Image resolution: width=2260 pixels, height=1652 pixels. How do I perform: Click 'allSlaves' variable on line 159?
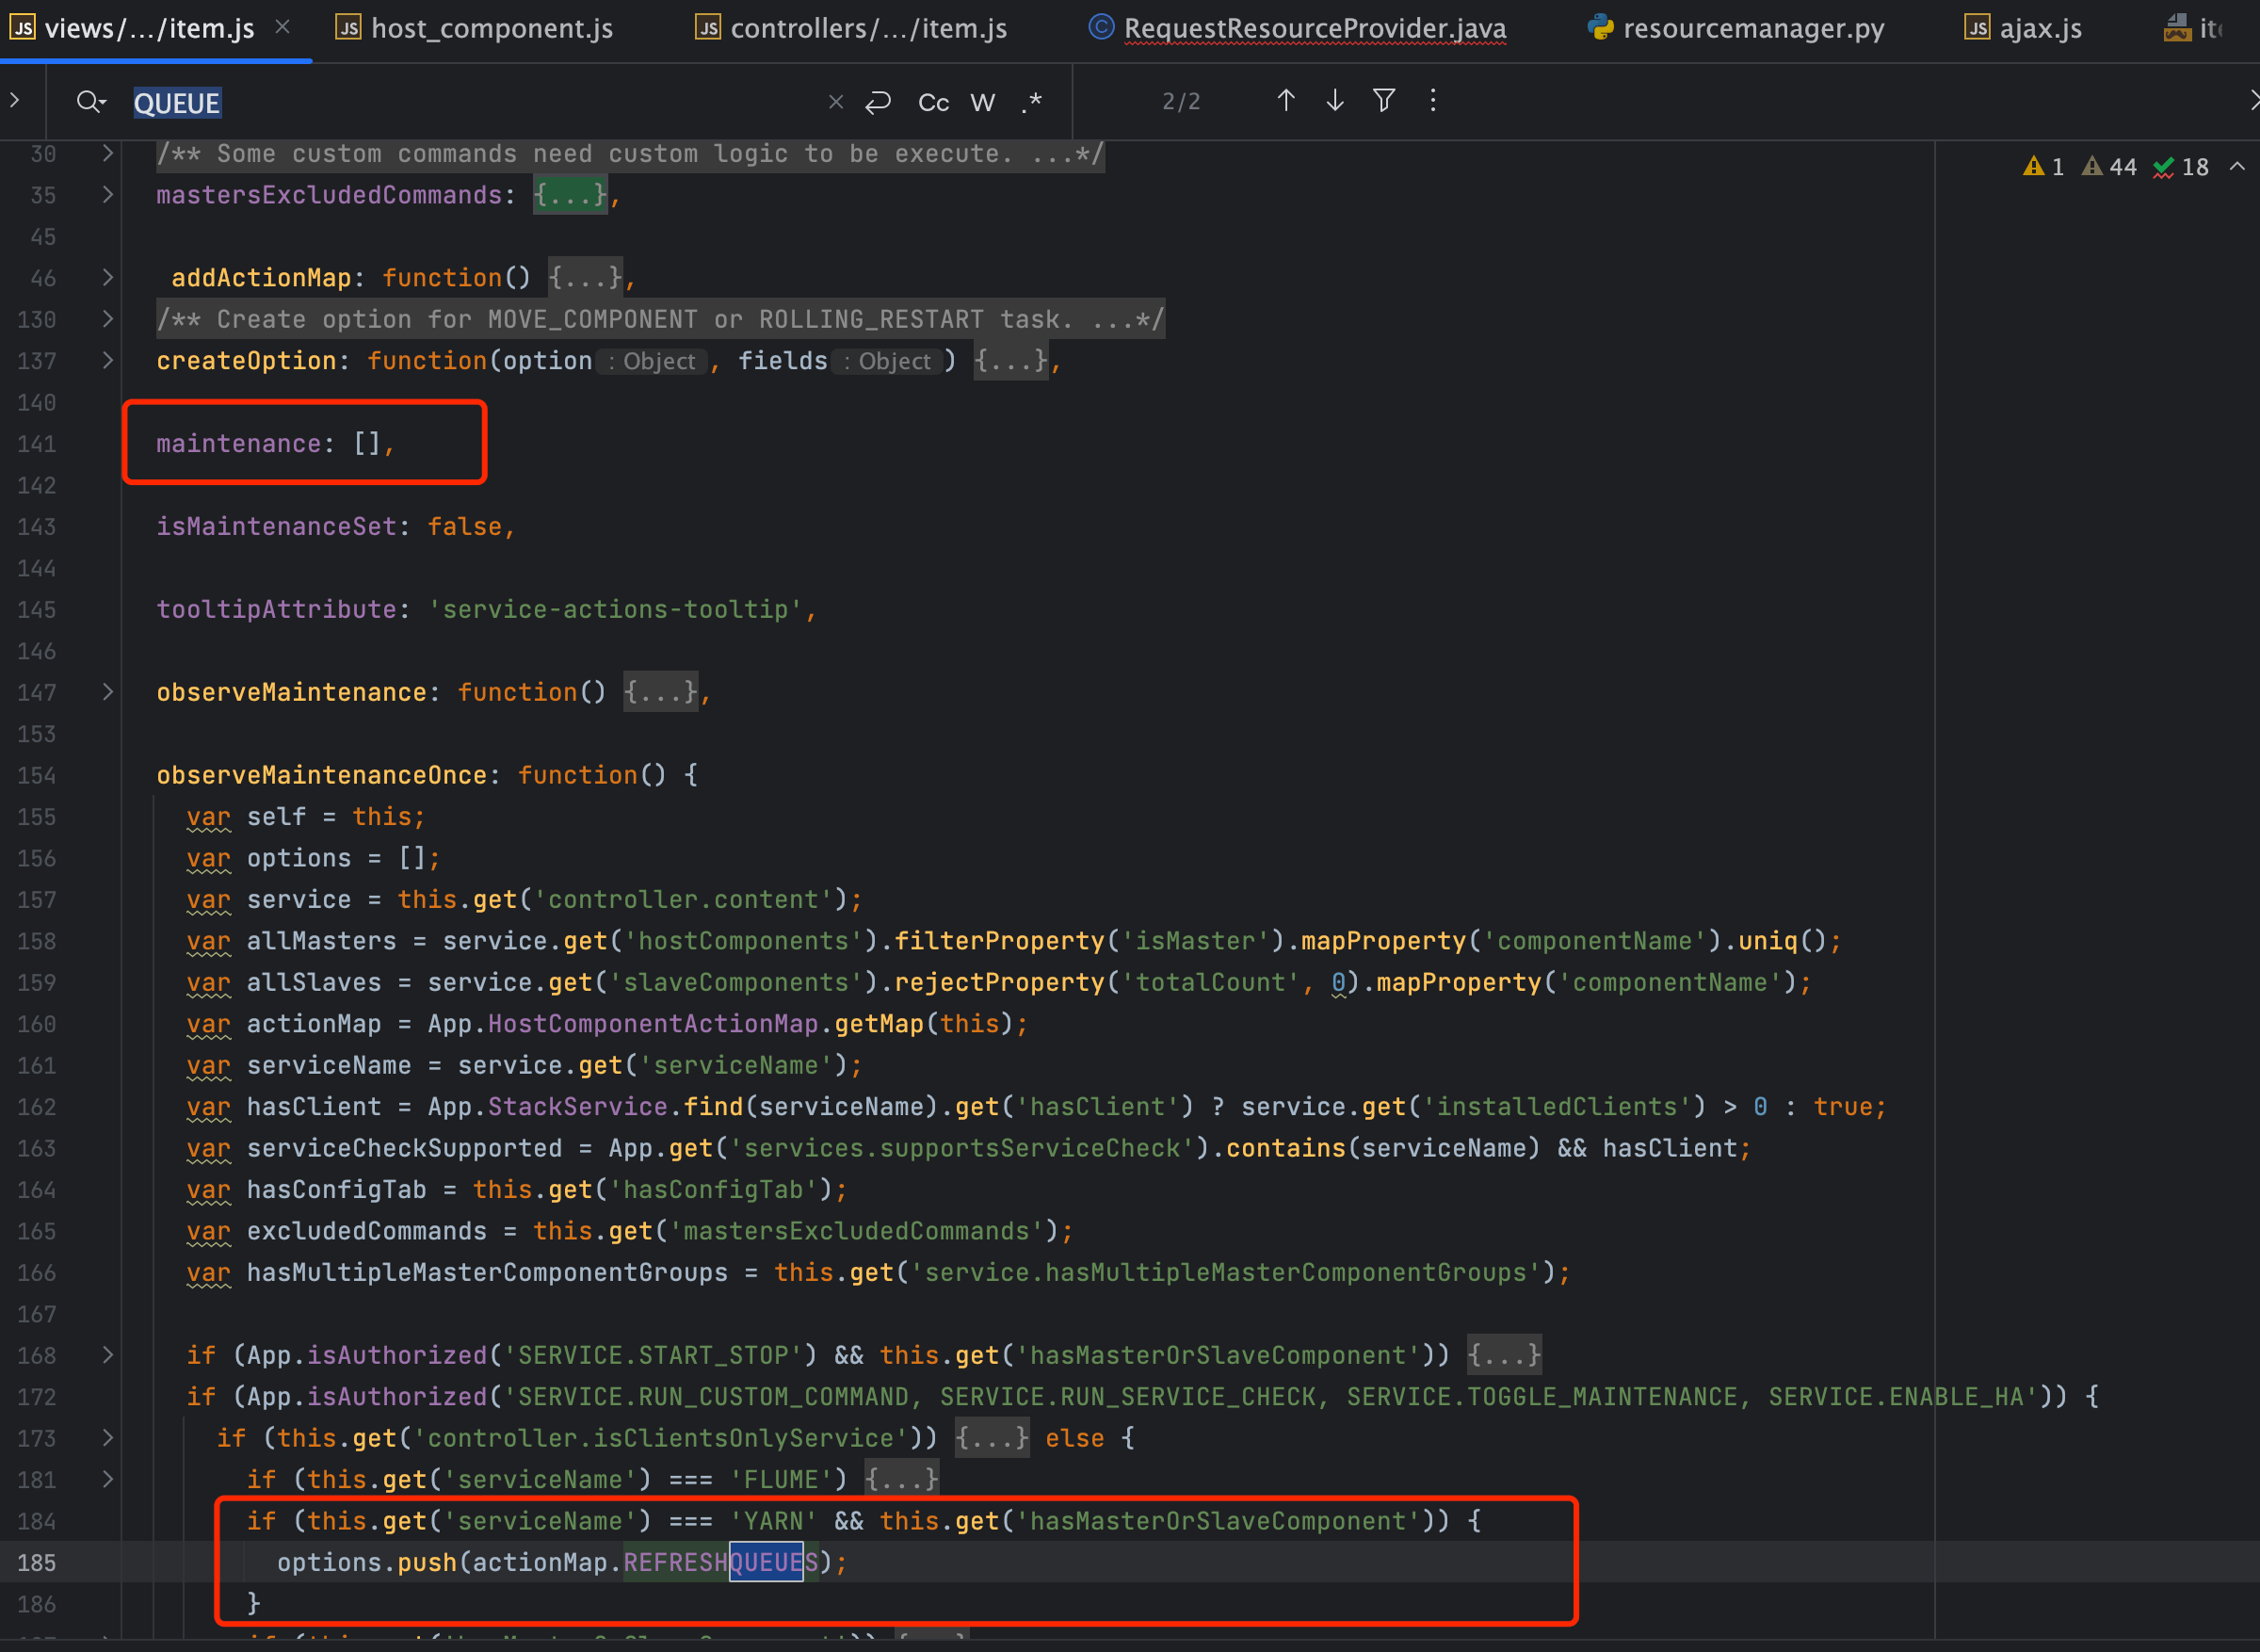[314, 982]
